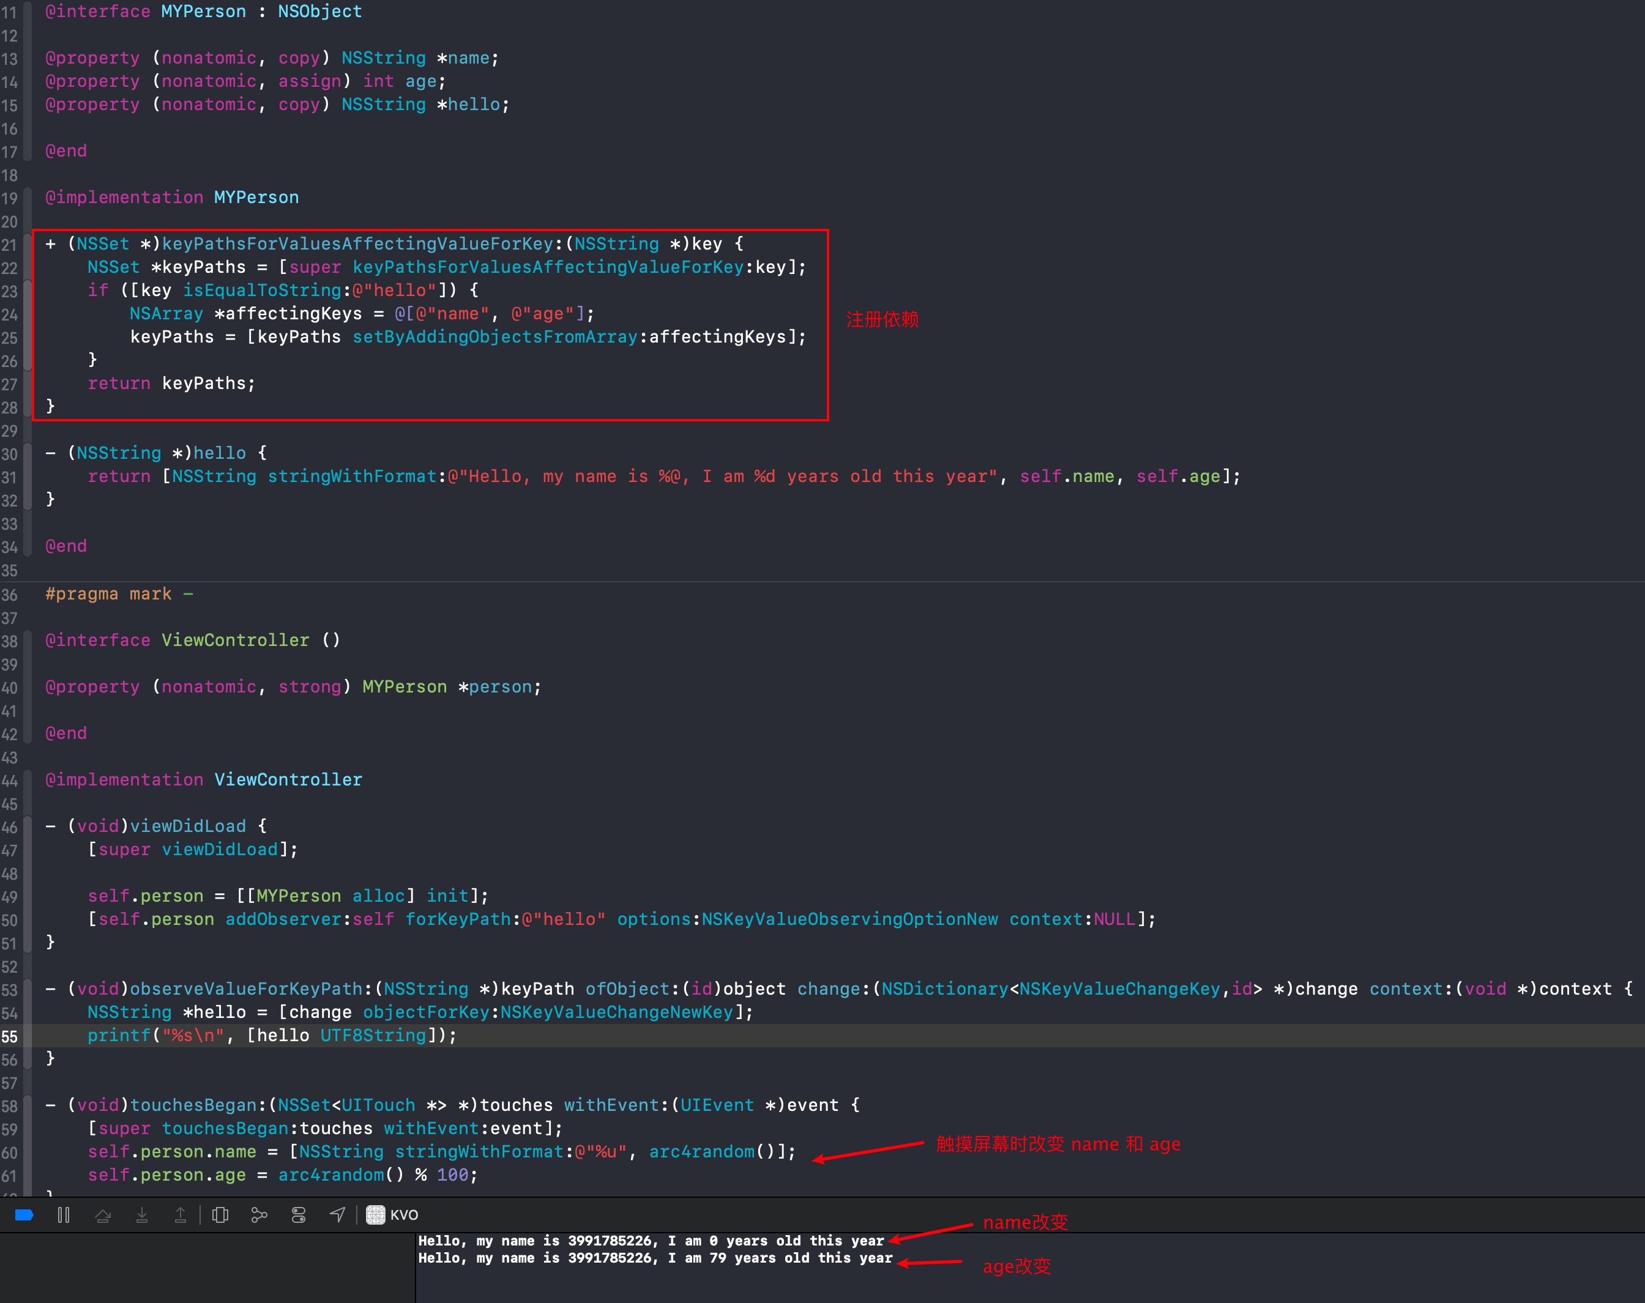Click objectForKey: on line 54

coord(431,1012)
